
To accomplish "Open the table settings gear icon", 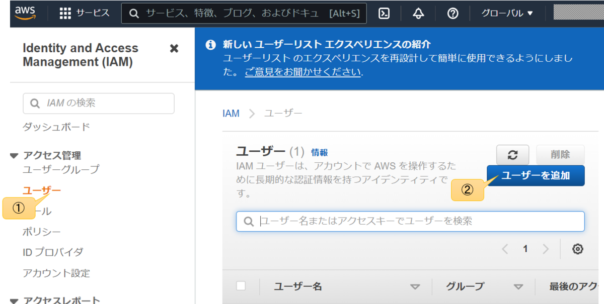I will point(578,249).
